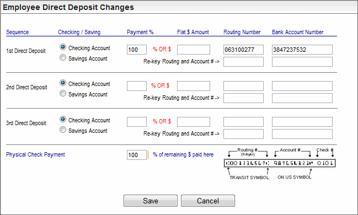Select Savings Account for 3rd Direct Deposit
Image resolution: width=358 pixels, height=215 pixels.
(63, 130)
